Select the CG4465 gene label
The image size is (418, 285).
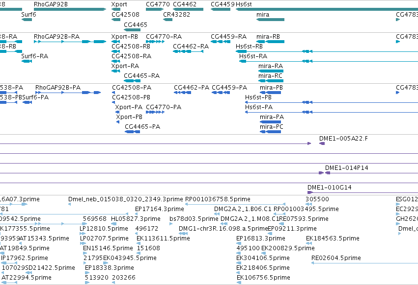pos(136,24)
